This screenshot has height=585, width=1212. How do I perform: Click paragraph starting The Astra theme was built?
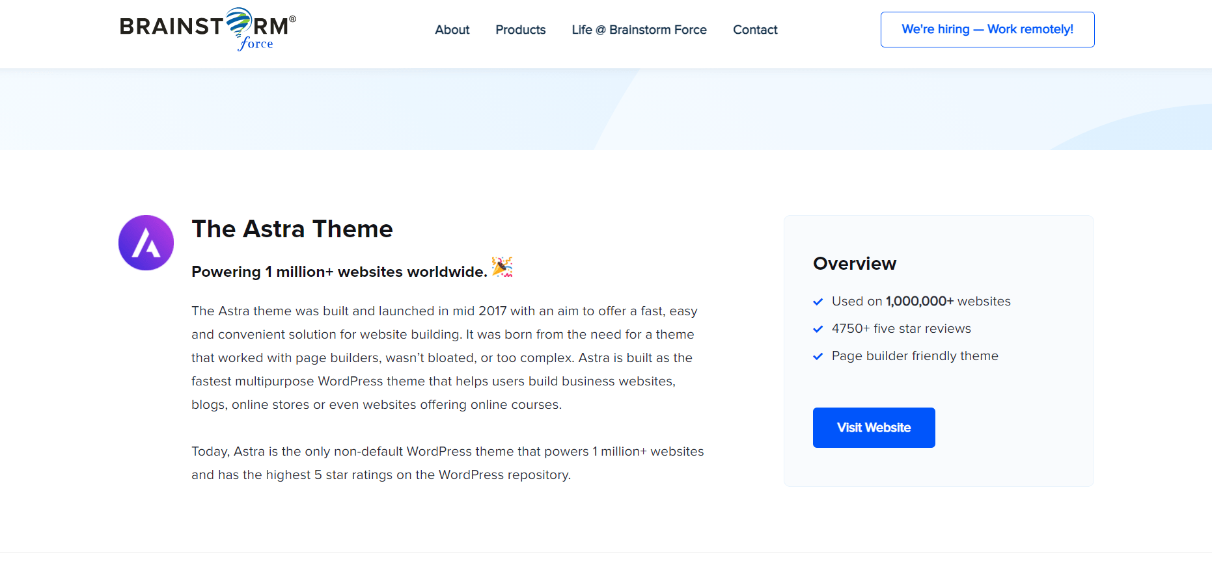445,357
